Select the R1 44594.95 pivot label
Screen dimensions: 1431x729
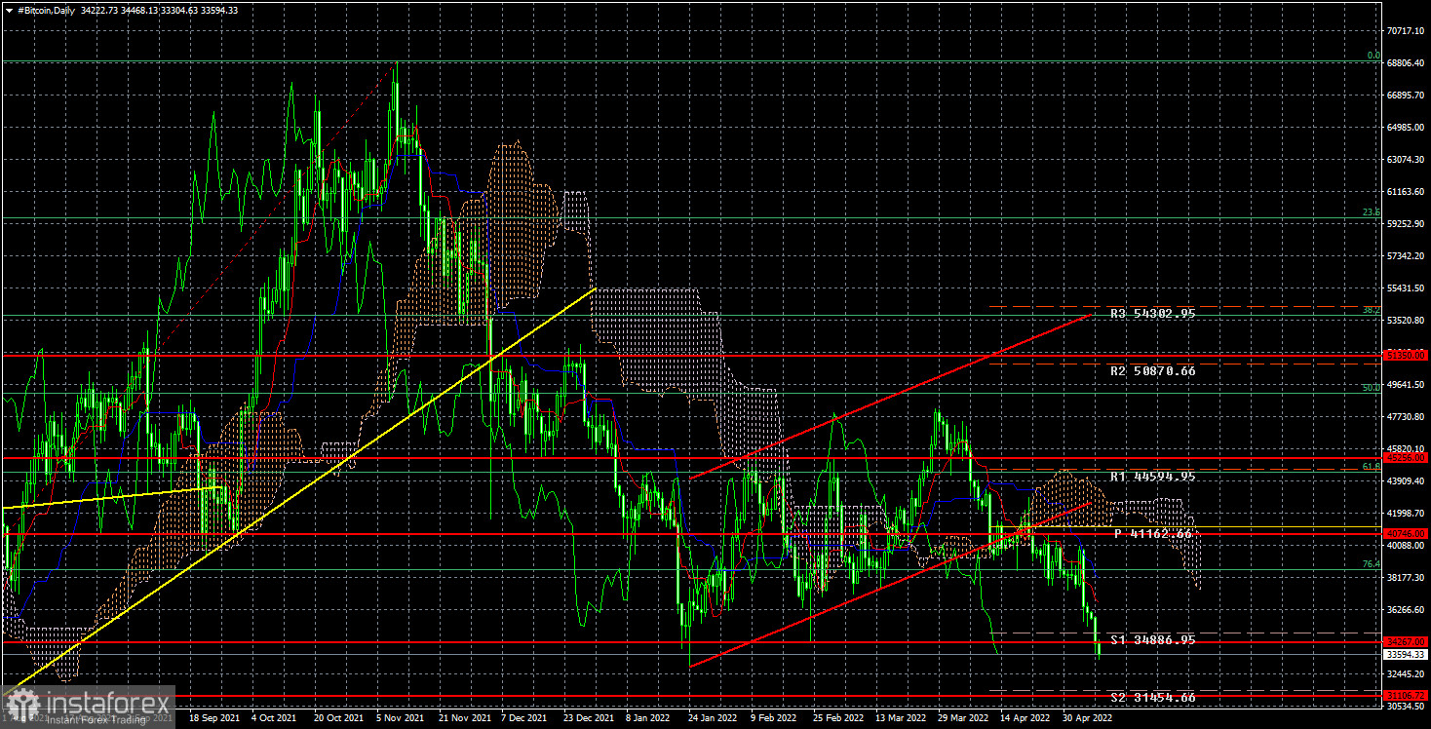pos(1152,477)
